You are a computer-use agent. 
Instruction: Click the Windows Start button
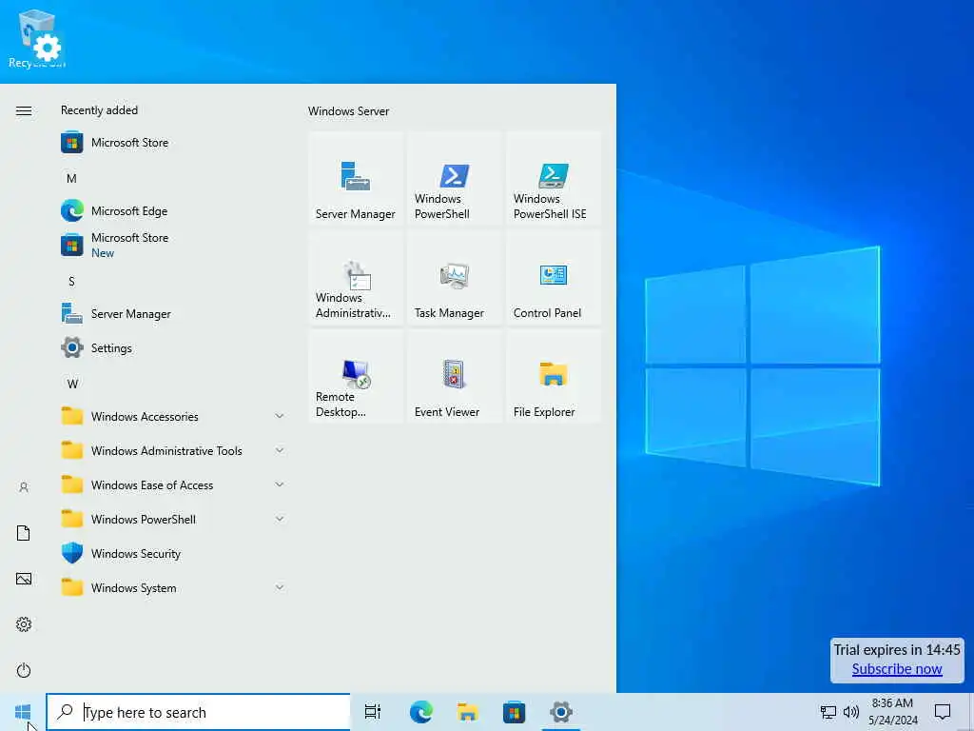coord(23,712)
